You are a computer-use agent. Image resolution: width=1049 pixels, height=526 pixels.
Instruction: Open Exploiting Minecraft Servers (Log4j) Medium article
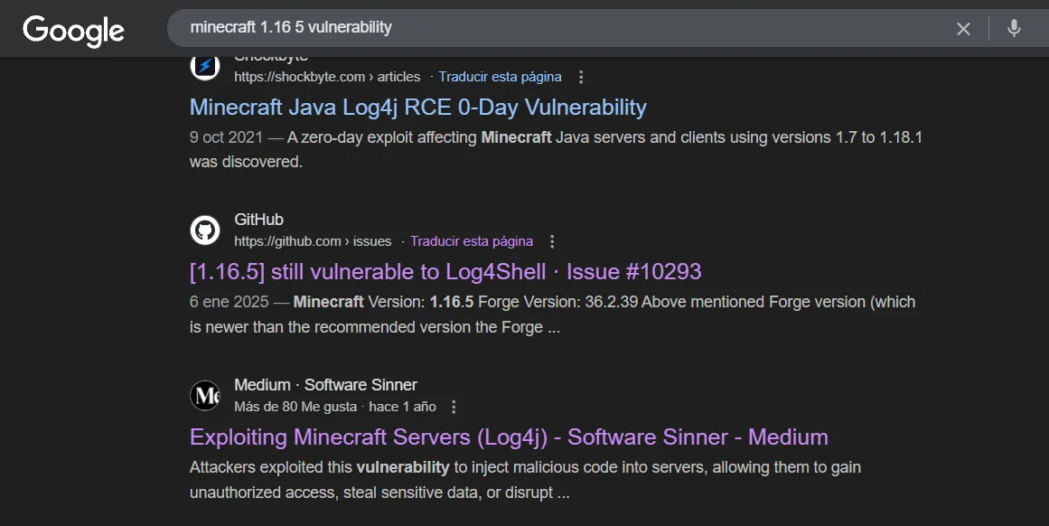(x=509, y=437)
